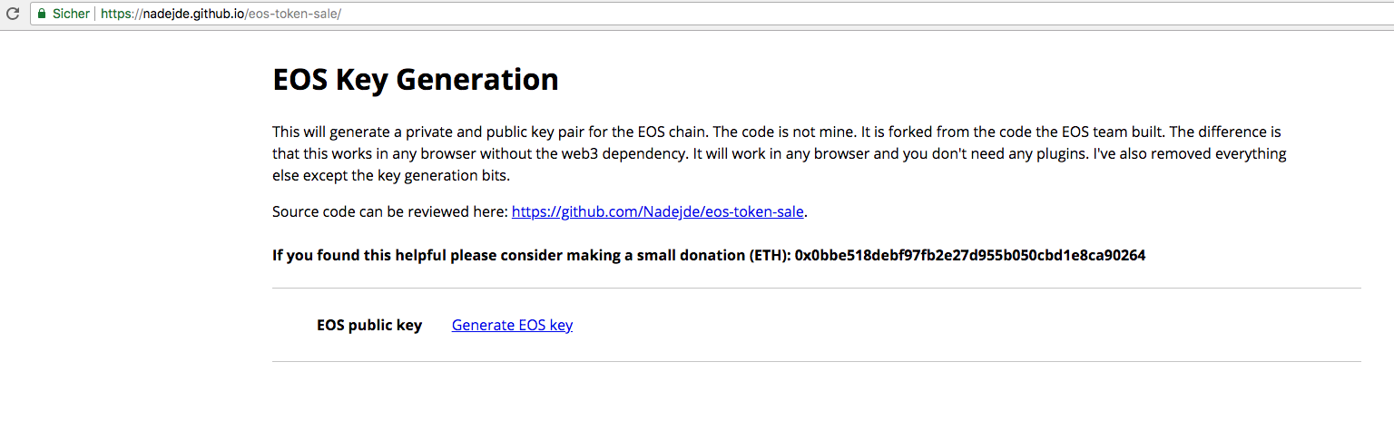
Task: Click the divider line above EOS public key
Action: (x=817, y=289)
